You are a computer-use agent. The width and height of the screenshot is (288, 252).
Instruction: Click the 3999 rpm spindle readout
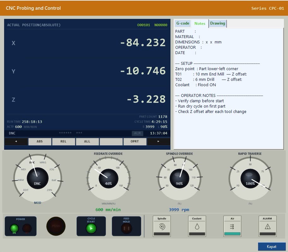[x=179, y=210]
